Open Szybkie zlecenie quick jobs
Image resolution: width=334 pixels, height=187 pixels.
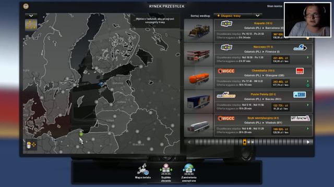(166, 172)
